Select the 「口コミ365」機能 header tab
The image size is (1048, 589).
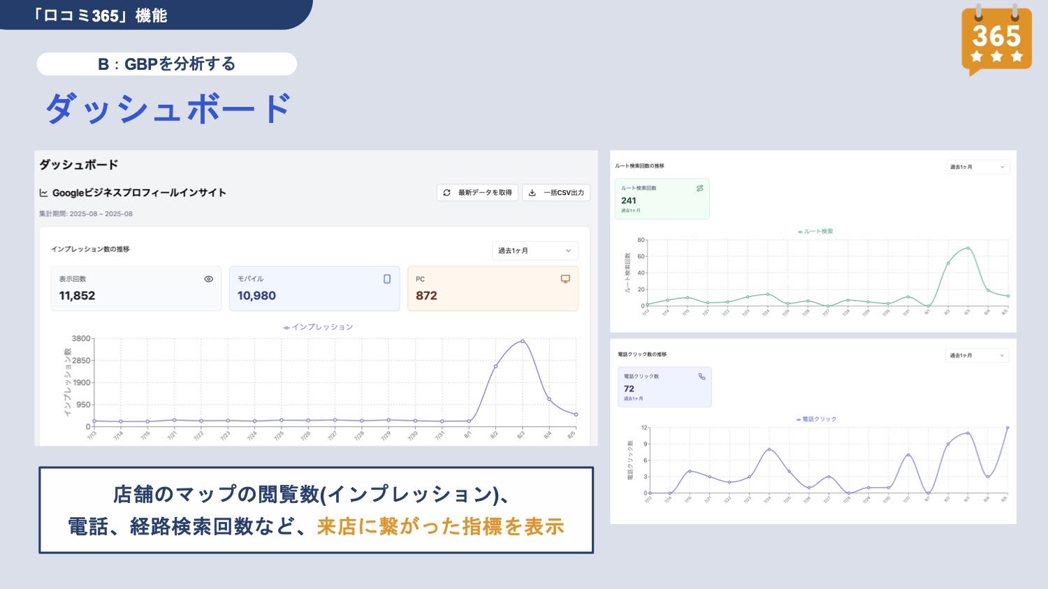100,15
